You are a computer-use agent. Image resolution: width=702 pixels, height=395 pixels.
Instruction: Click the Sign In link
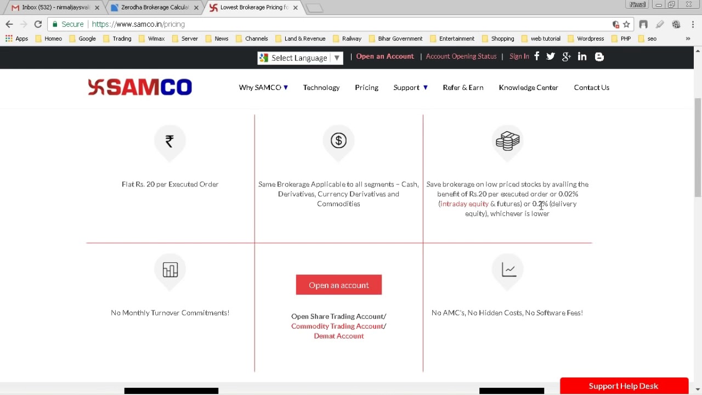point(519,56)
